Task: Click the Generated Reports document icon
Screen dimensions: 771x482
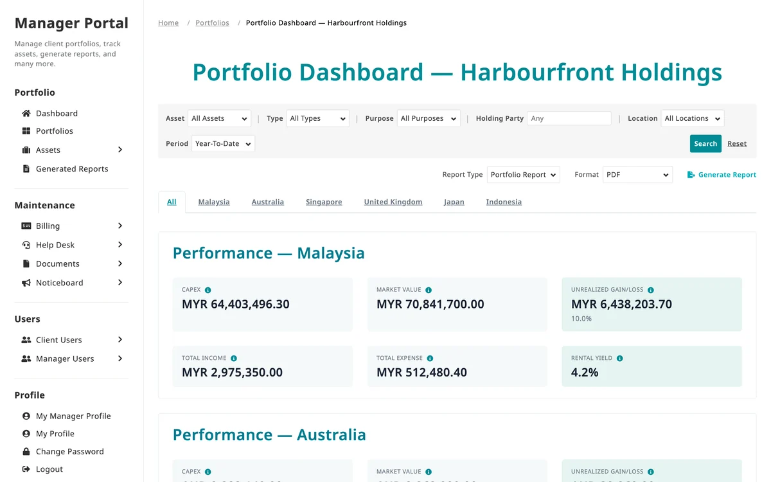Action: (26, 169)
